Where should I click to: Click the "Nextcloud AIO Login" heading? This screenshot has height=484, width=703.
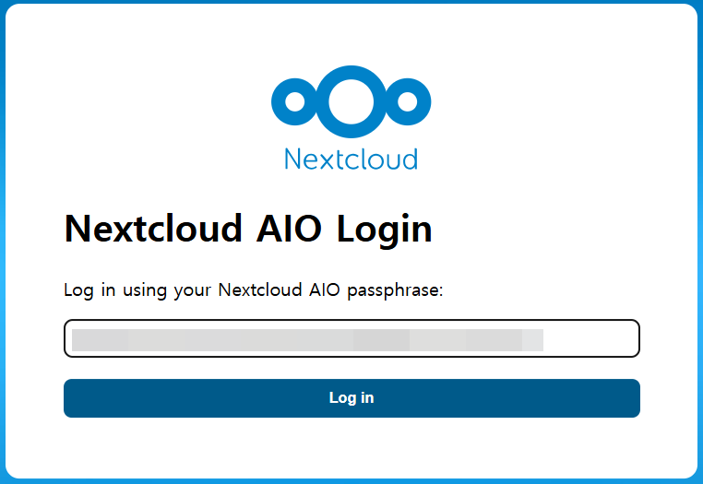[248, 229]
